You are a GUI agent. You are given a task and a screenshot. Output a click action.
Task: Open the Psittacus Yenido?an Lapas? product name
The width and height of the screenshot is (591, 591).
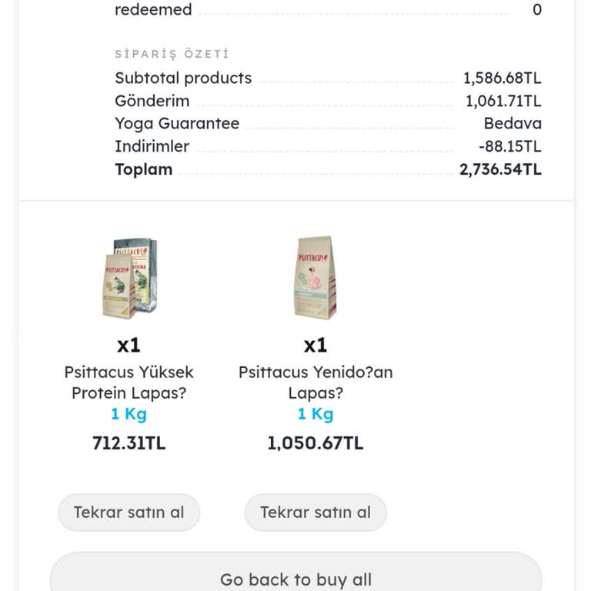pos(316,382)
